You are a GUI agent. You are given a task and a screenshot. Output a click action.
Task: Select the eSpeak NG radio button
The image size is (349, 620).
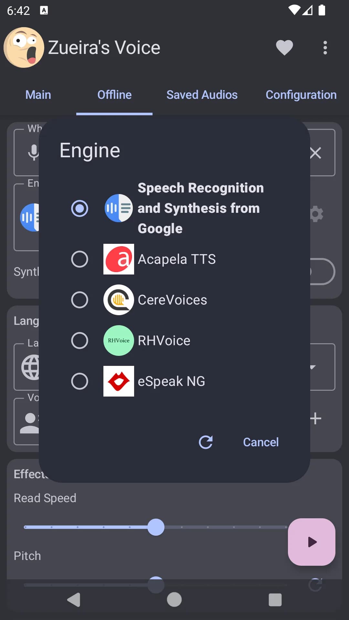pos(79,381)
